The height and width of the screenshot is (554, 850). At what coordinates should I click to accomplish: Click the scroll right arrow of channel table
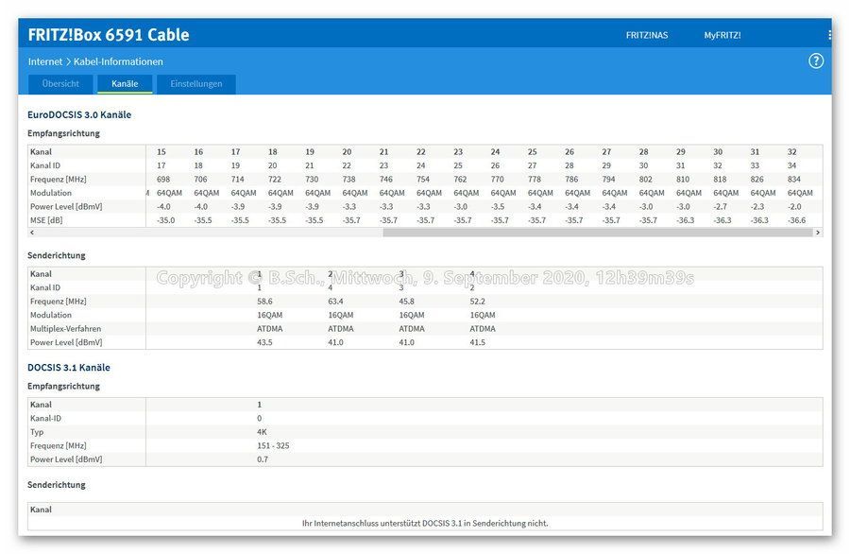[817, 233]
